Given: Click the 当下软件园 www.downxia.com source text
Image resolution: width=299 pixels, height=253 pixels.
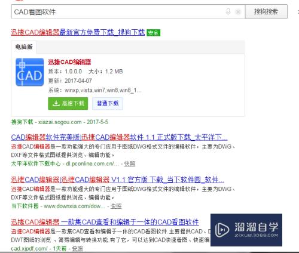Looking at the screenshot, I should click(x=58, y=206).
